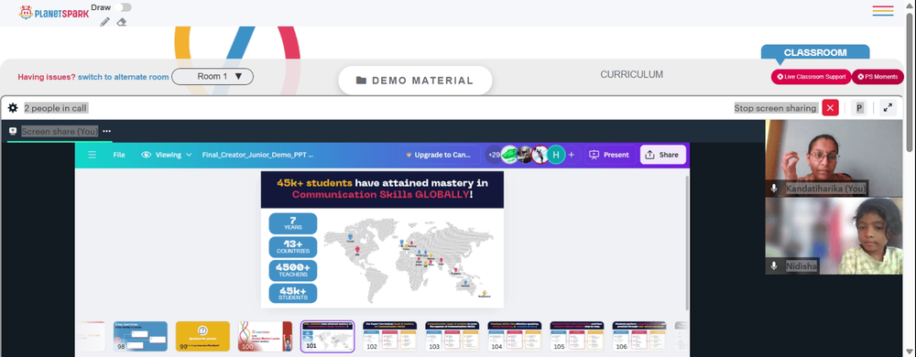Click Nidisha's video tile
The image size is (916, 357).
[834, 235]
